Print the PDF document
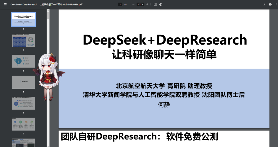This screenshot has height=147, width=278. [x=270, y=4]
